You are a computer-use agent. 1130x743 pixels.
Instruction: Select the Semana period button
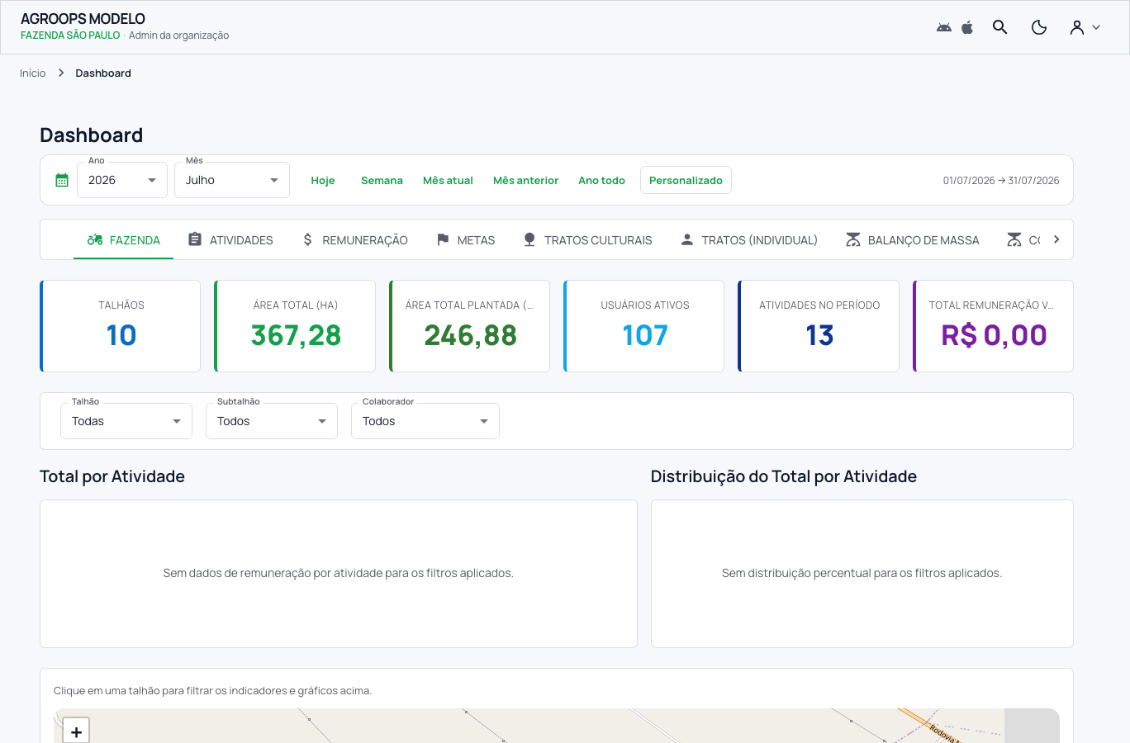point(382,180)
